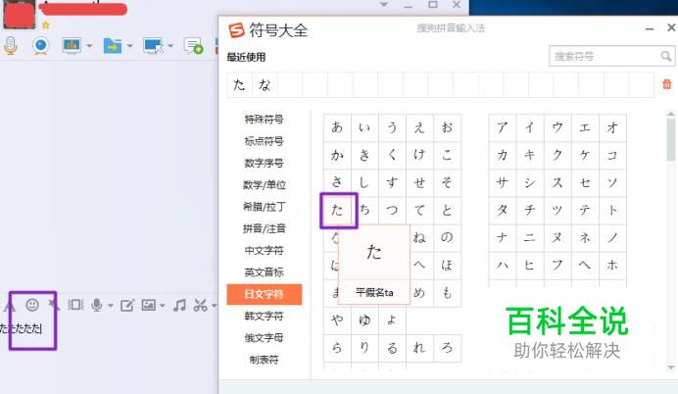Open the 英文音标 category
Screen dimensions: 678x394
coord(264,272)
